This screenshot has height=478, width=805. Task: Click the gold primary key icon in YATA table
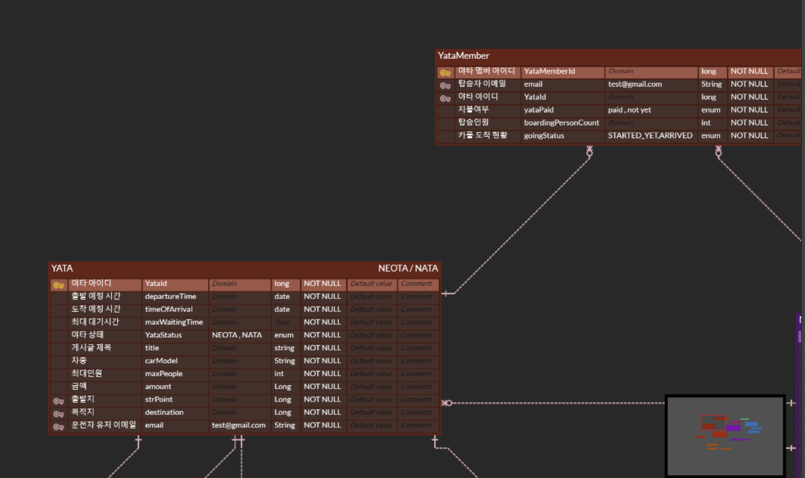(58, 285)
